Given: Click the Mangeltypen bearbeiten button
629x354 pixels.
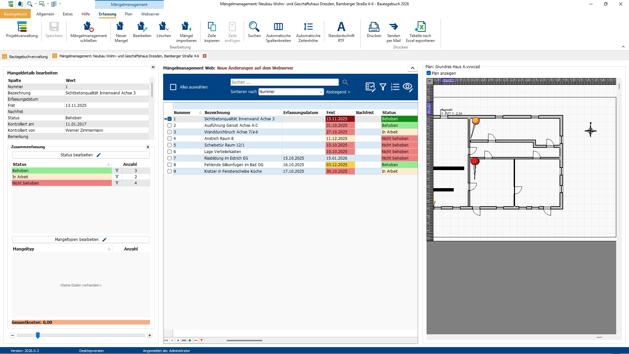Looking at the screenshot, I should tap(81, 240).
